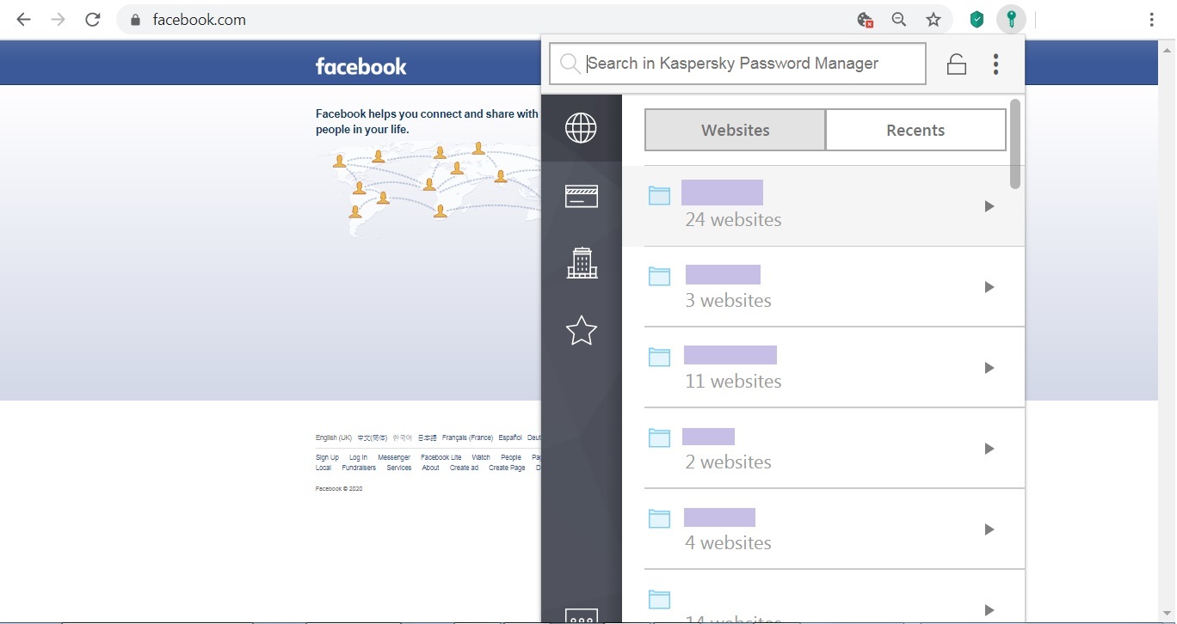Viewport: 1177px width, 624px height.
Task: Open the Local footer link
Action: pos(324,468)
